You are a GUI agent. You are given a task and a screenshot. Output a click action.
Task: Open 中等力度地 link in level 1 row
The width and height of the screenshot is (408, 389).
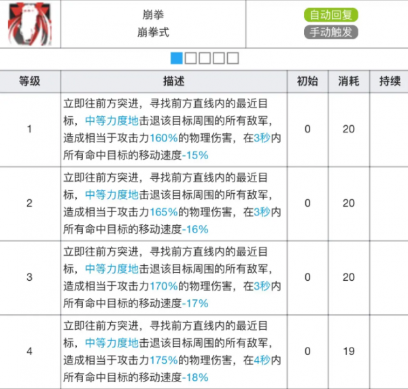coord(112,119)
